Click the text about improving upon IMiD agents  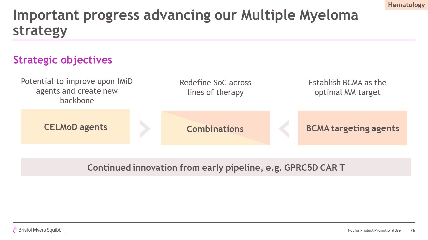tap(77, 91)
